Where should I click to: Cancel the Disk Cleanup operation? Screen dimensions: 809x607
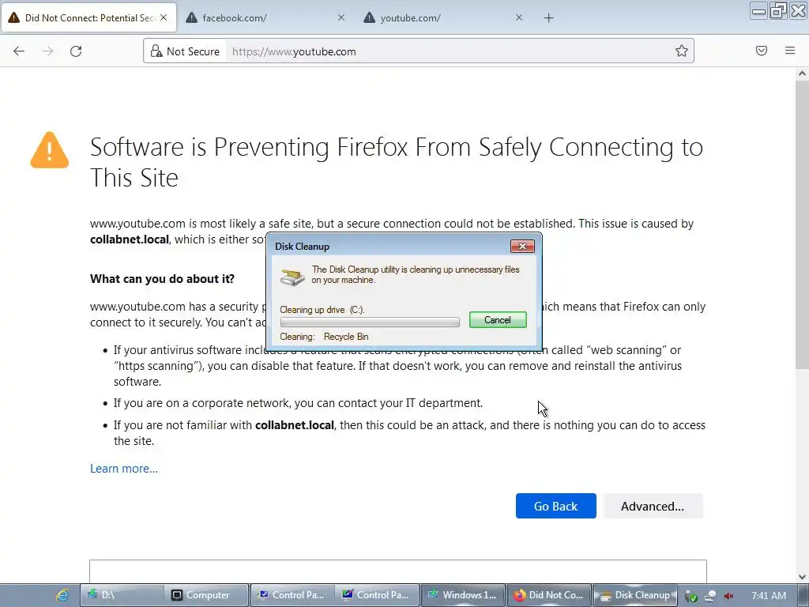[x=498, y=319]
